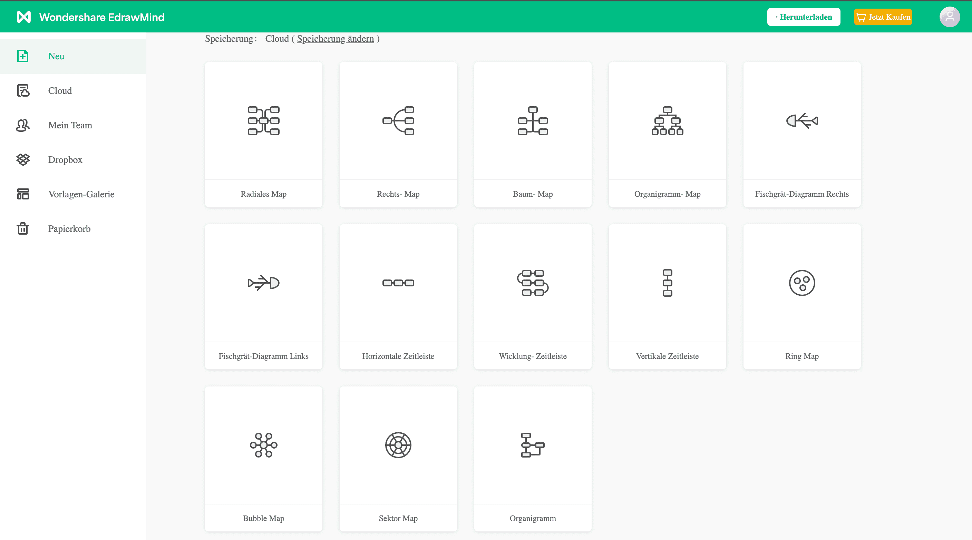This screenshot has height=540, width=972.
Task: Click the Baum- Map label
Action: coord(532,194)
